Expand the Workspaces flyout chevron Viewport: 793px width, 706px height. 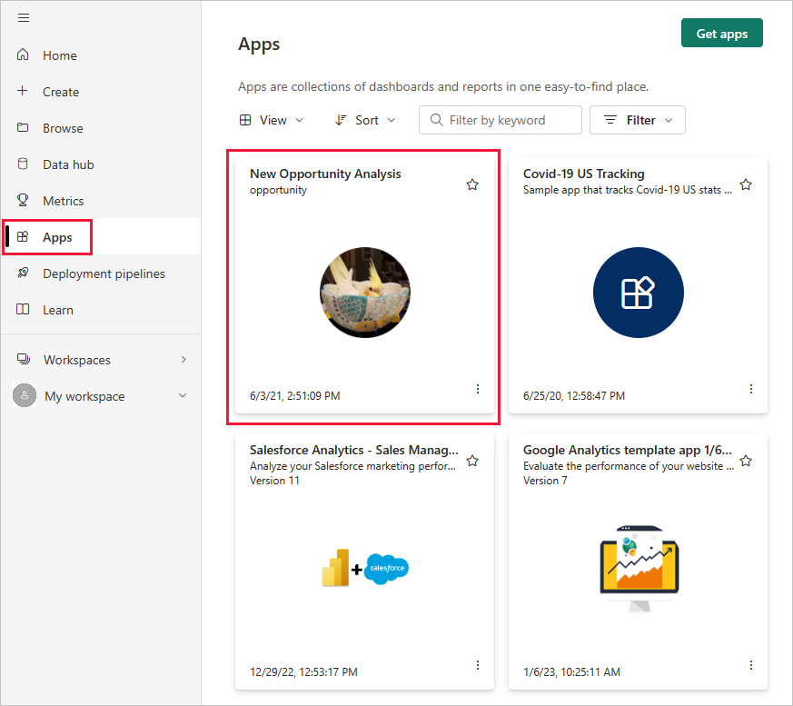point(183,360)
